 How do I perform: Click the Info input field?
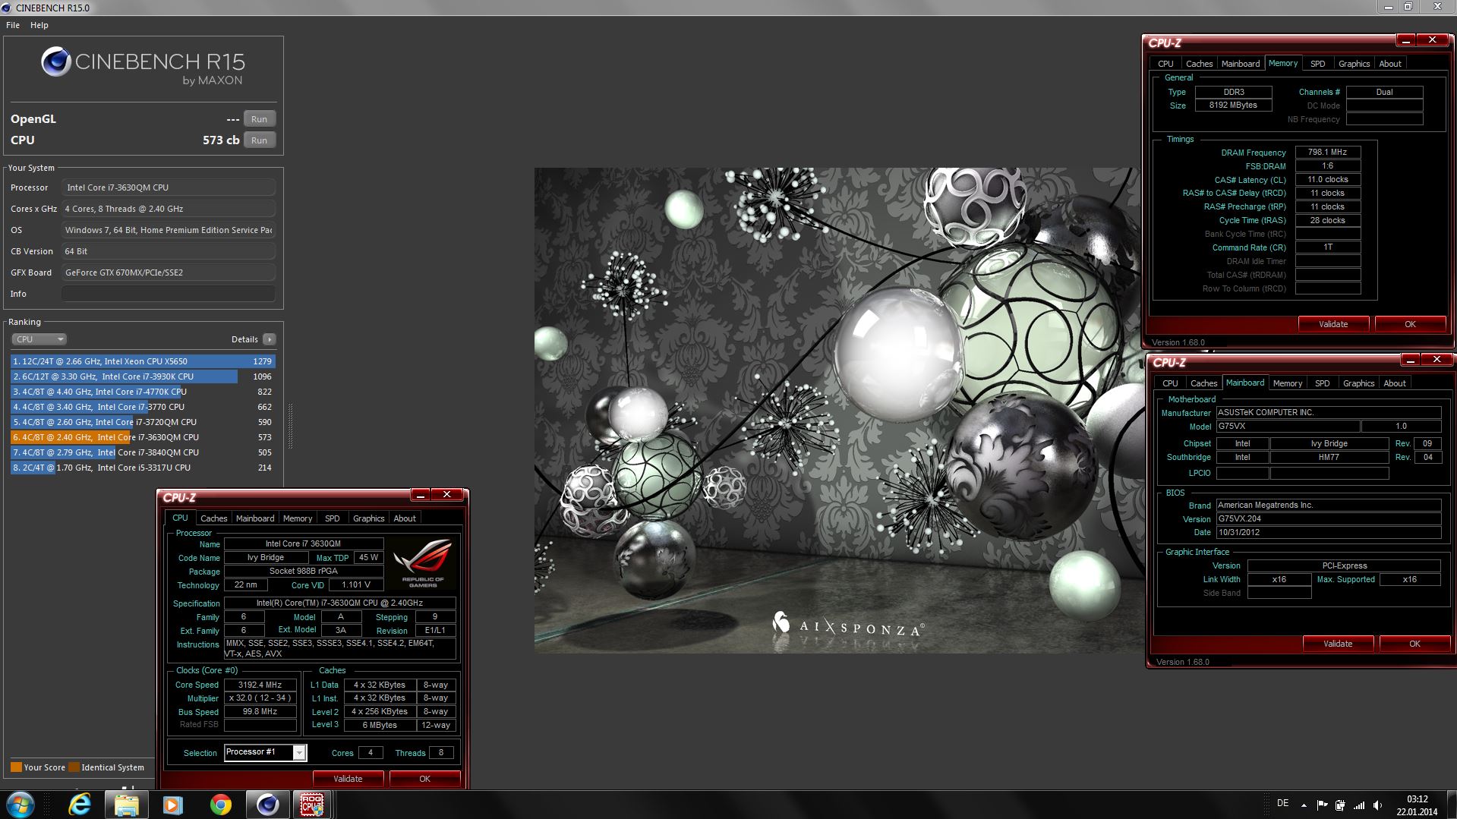pyautogui.click(x=168, y=294)
